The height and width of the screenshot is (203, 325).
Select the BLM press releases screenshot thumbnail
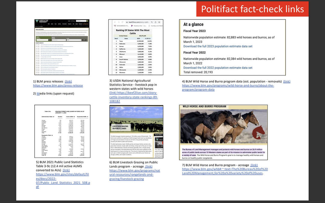[x=62, y=47]
